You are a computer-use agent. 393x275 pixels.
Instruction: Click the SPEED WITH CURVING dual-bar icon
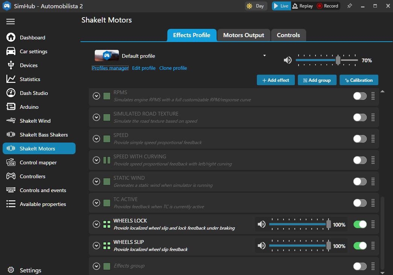coord(107,160)
